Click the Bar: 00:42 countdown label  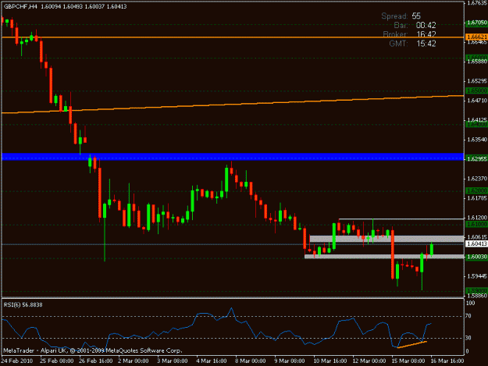(x=415, y=25)
